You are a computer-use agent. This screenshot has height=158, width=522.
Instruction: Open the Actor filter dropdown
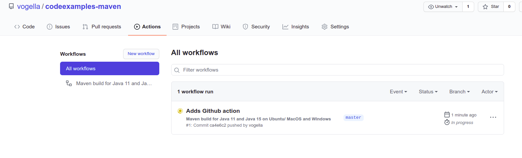(489, 92)
